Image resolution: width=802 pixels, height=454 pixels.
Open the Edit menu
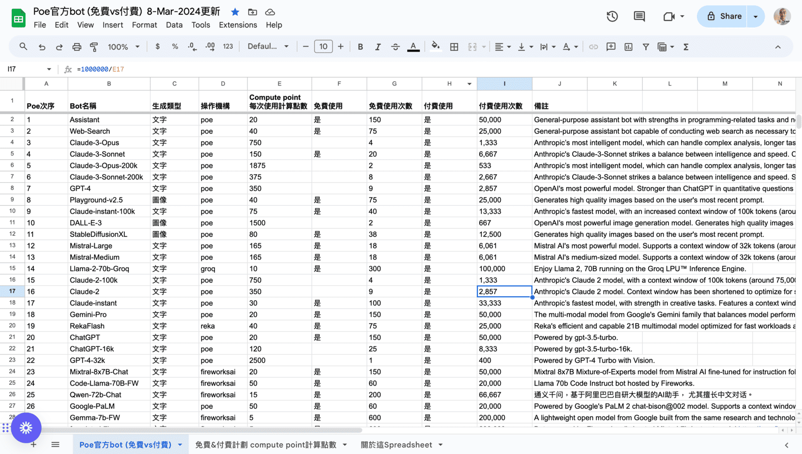click(x=61, y=25)
